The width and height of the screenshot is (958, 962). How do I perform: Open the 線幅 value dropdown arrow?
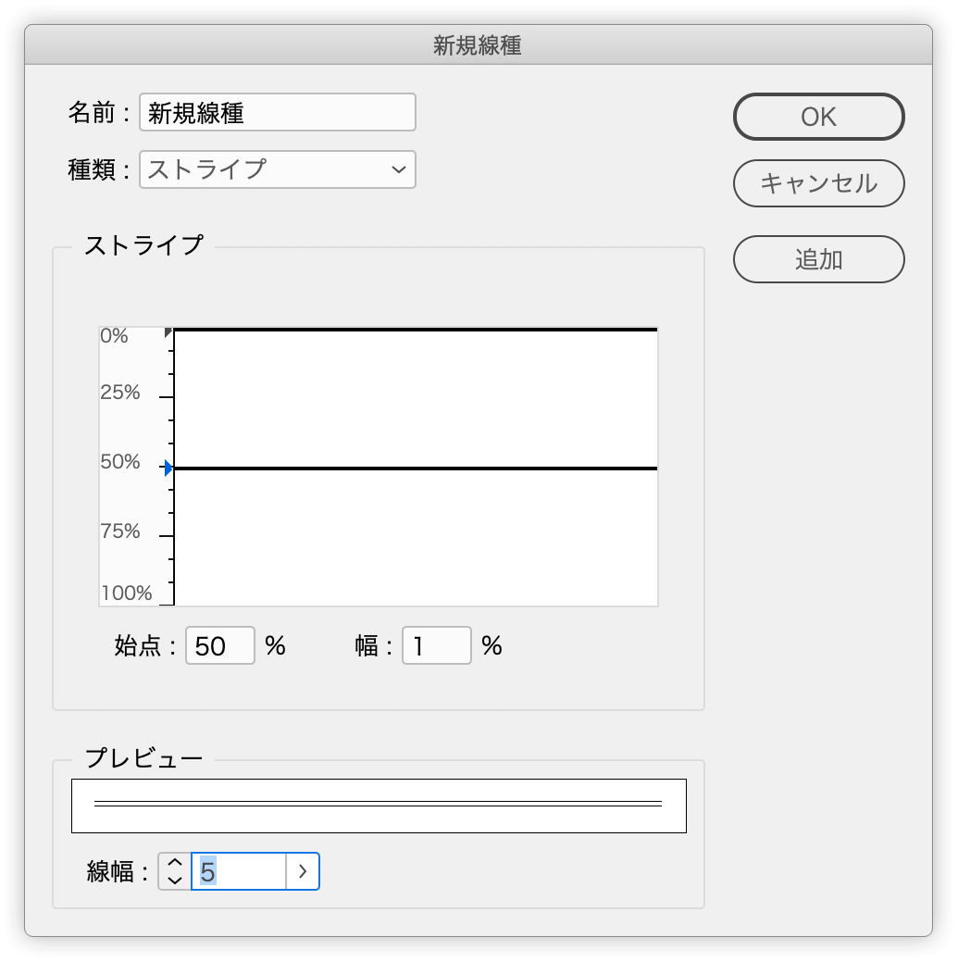tap(303, 871)
